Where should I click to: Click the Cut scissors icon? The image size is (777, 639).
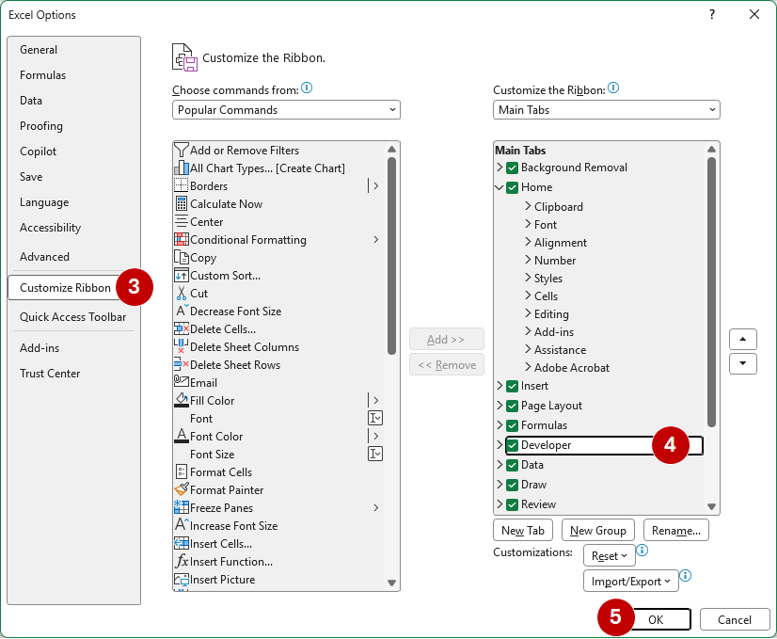point(182,293)
